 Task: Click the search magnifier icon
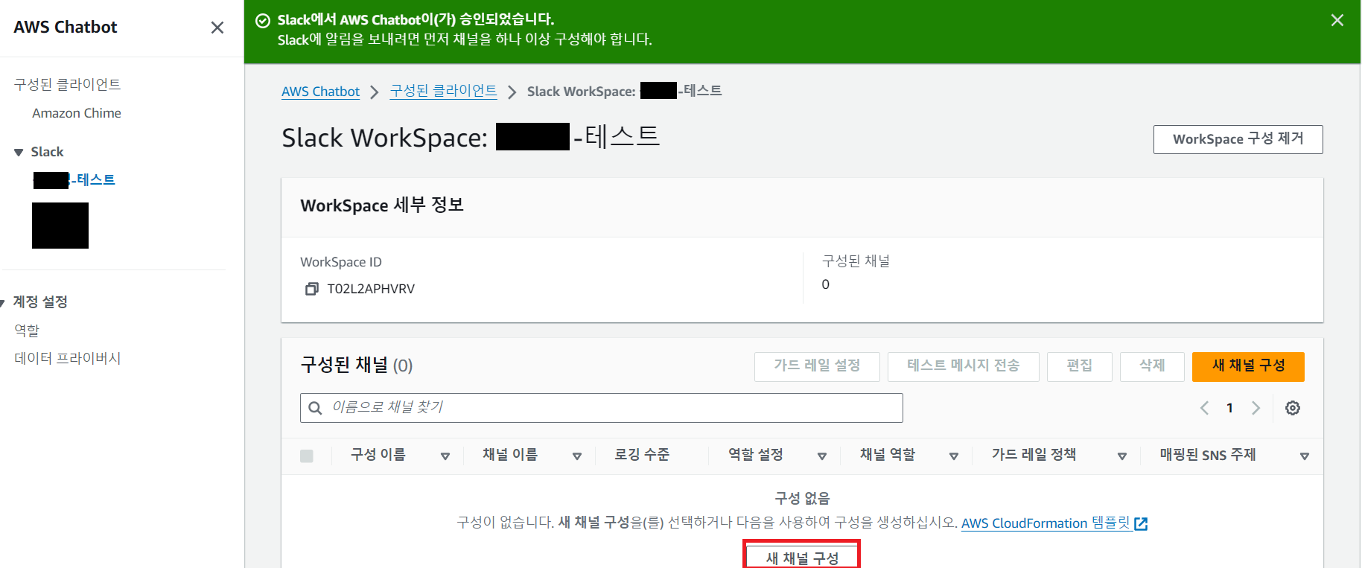coord(315,408)
